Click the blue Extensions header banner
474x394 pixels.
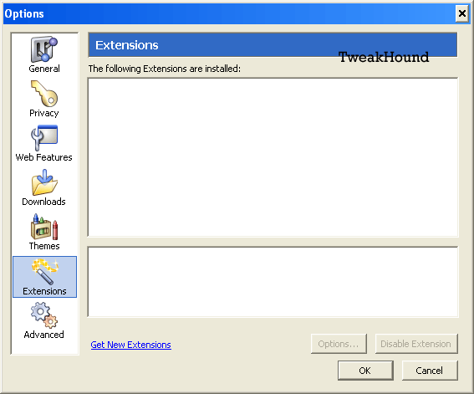(273, 45)
